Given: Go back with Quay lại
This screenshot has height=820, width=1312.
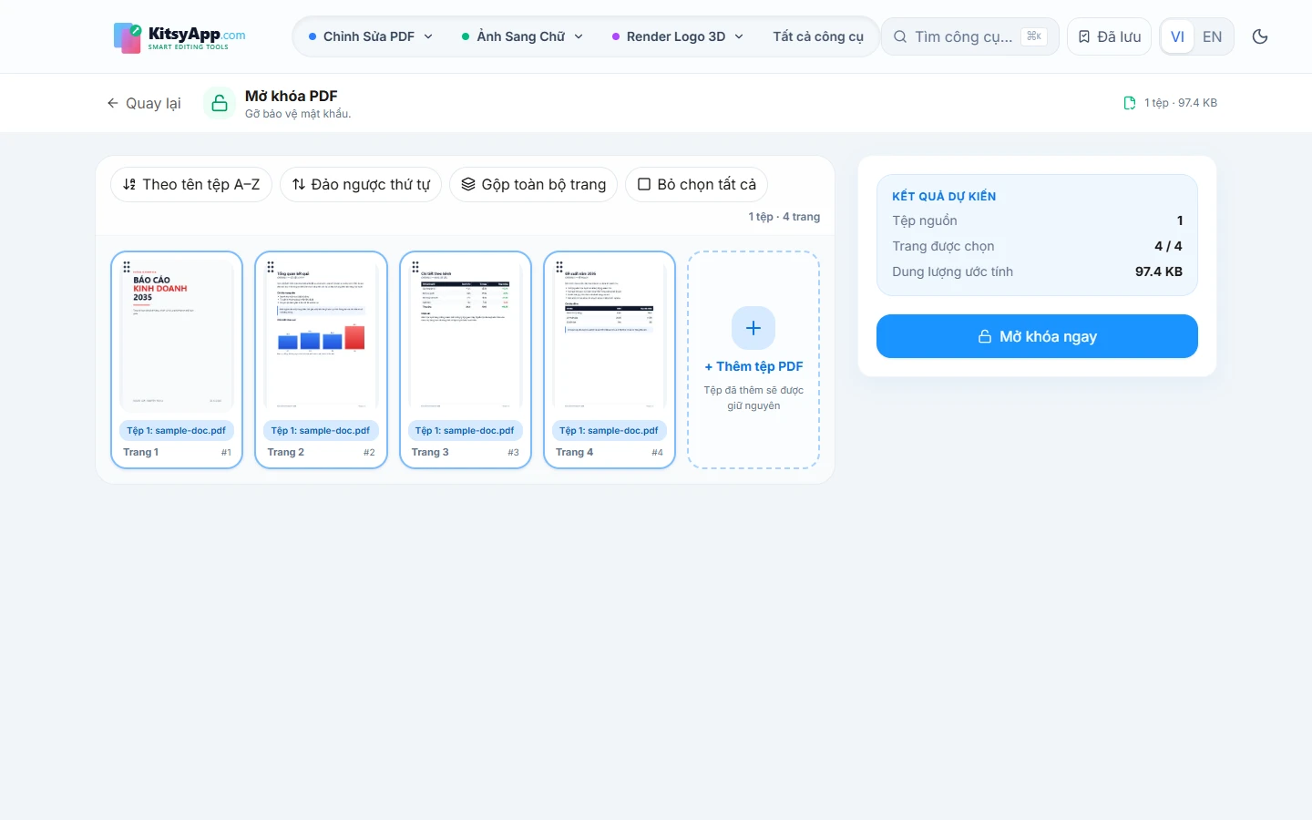Looking at the screenshot, I should click(144, 103).
